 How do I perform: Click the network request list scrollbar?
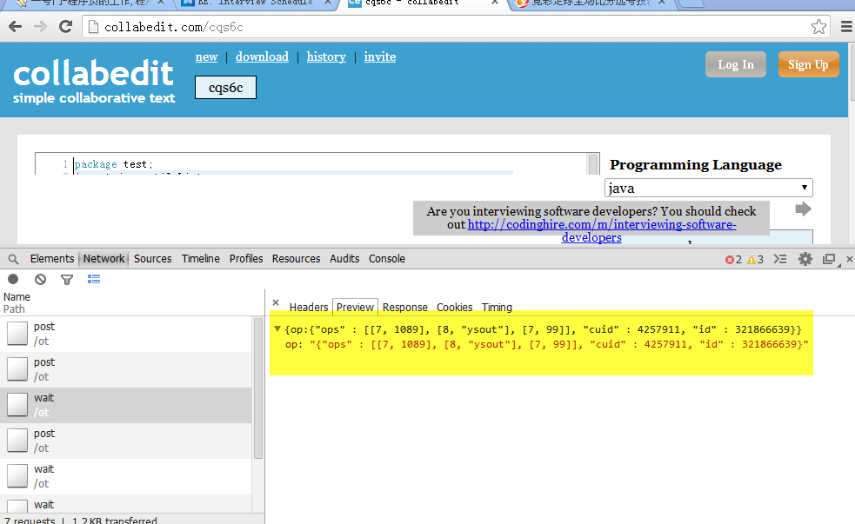[258, 389]
